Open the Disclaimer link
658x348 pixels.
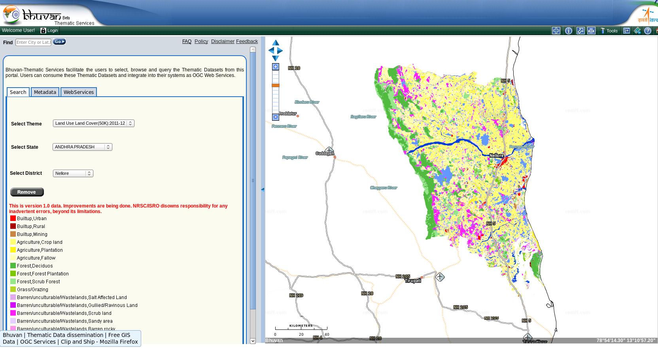point(223,41)
